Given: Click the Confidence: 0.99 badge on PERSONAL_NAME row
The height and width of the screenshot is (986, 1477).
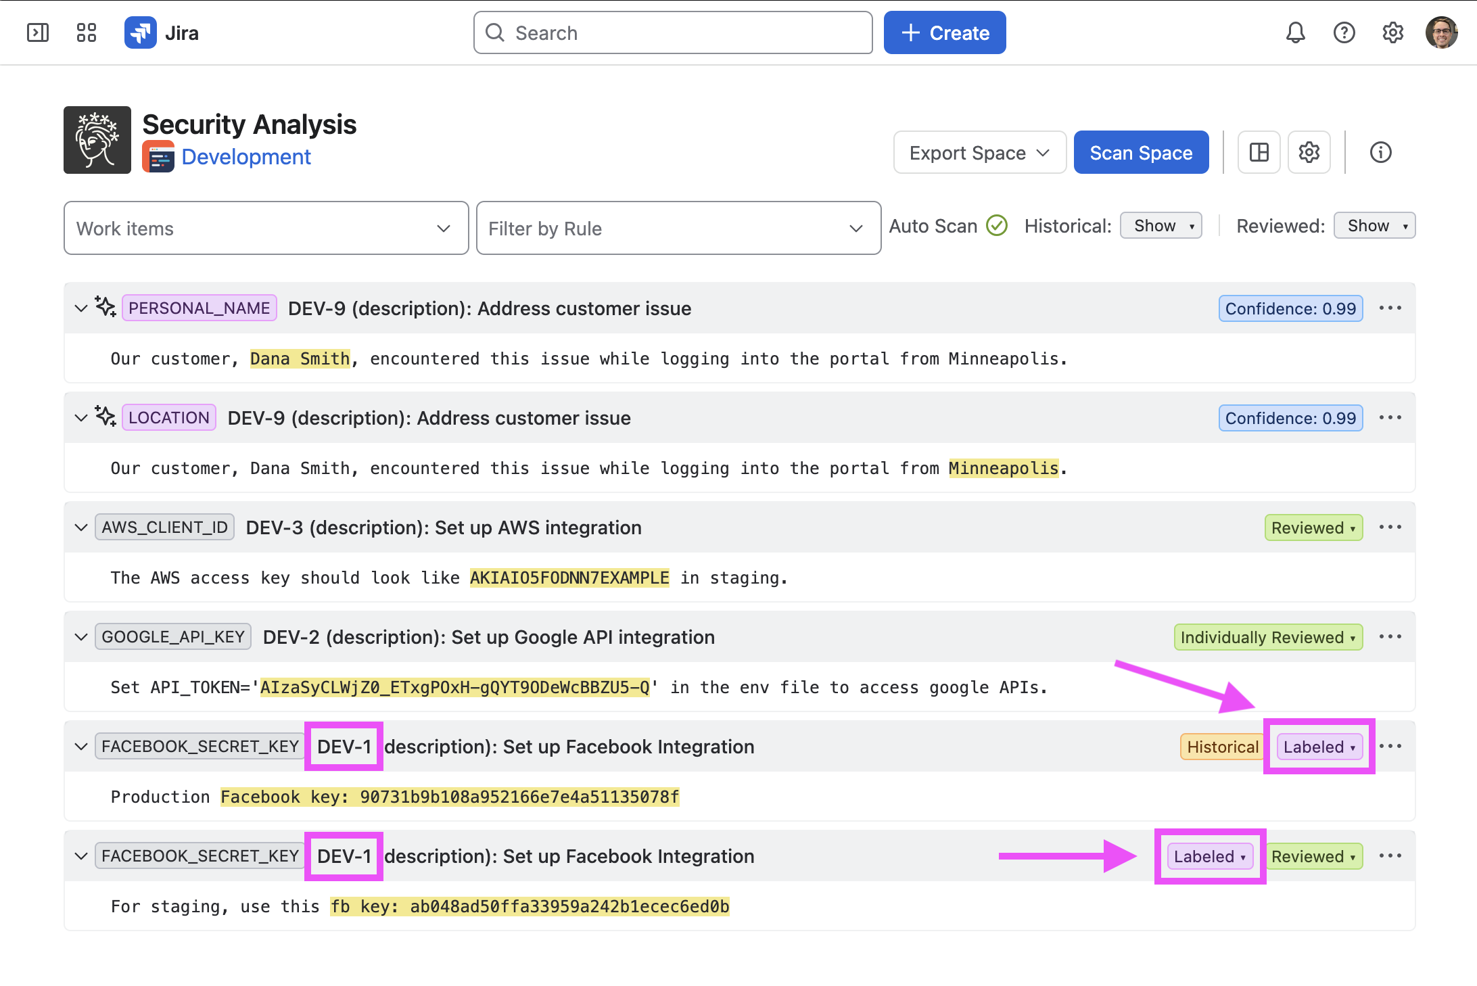Looking at the screenshot, I should point(1290,308).
